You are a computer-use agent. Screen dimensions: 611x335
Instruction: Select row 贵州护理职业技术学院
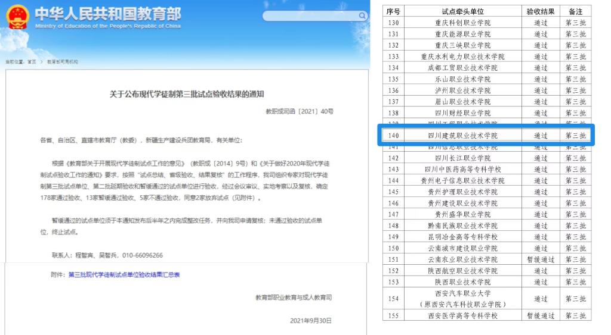(x=487, y=192)
